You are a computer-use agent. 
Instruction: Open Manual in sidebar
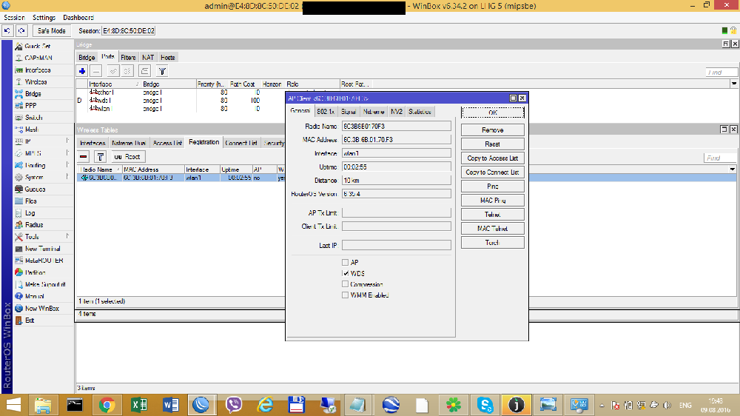tap(35, 297)
